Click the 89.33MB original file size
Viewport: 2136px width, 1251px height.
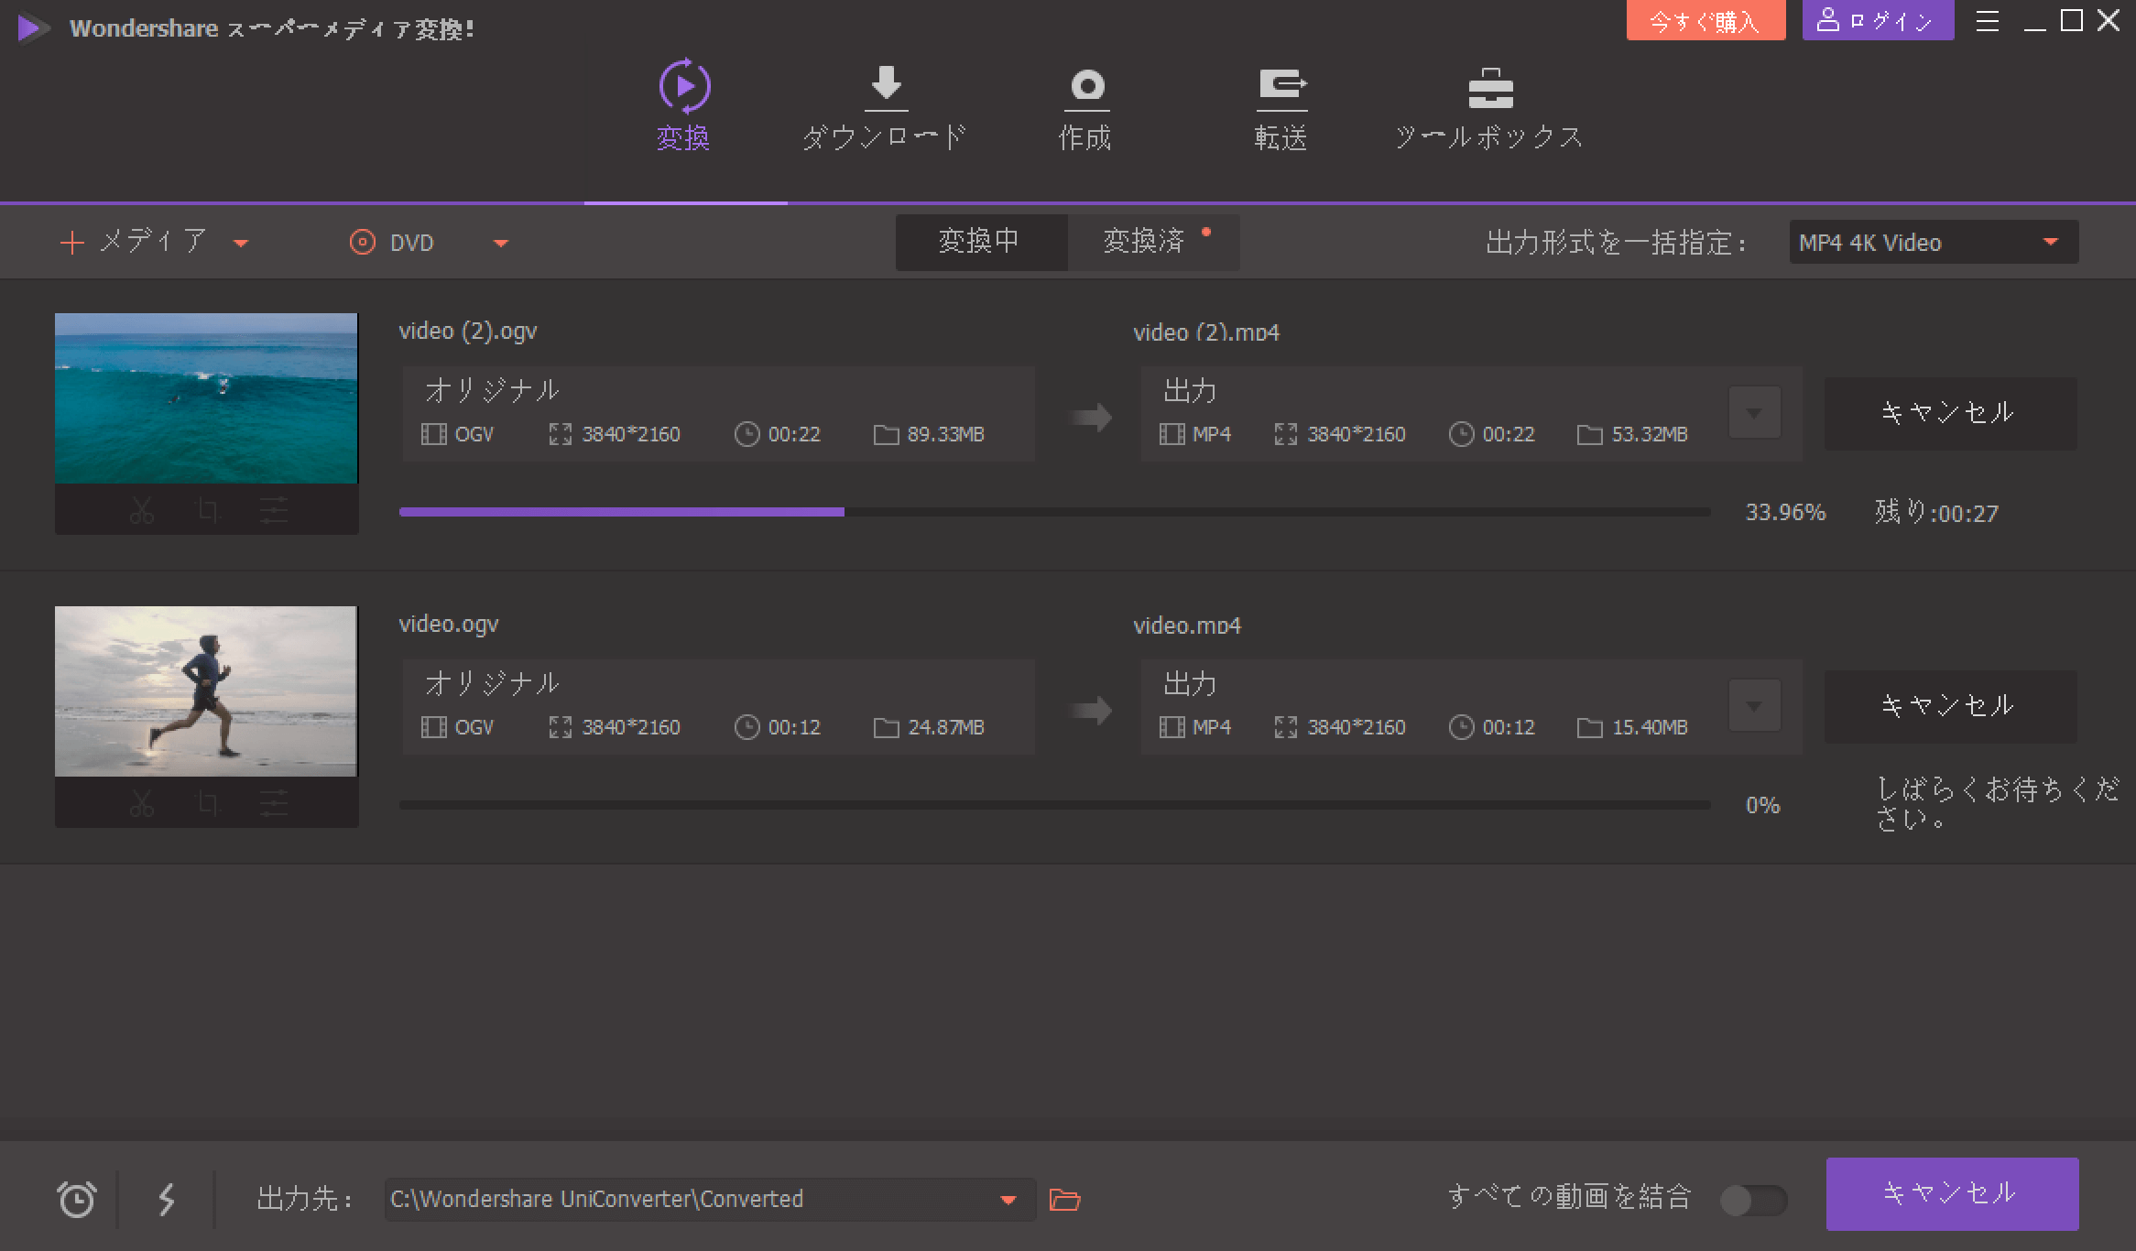(945, 434)
